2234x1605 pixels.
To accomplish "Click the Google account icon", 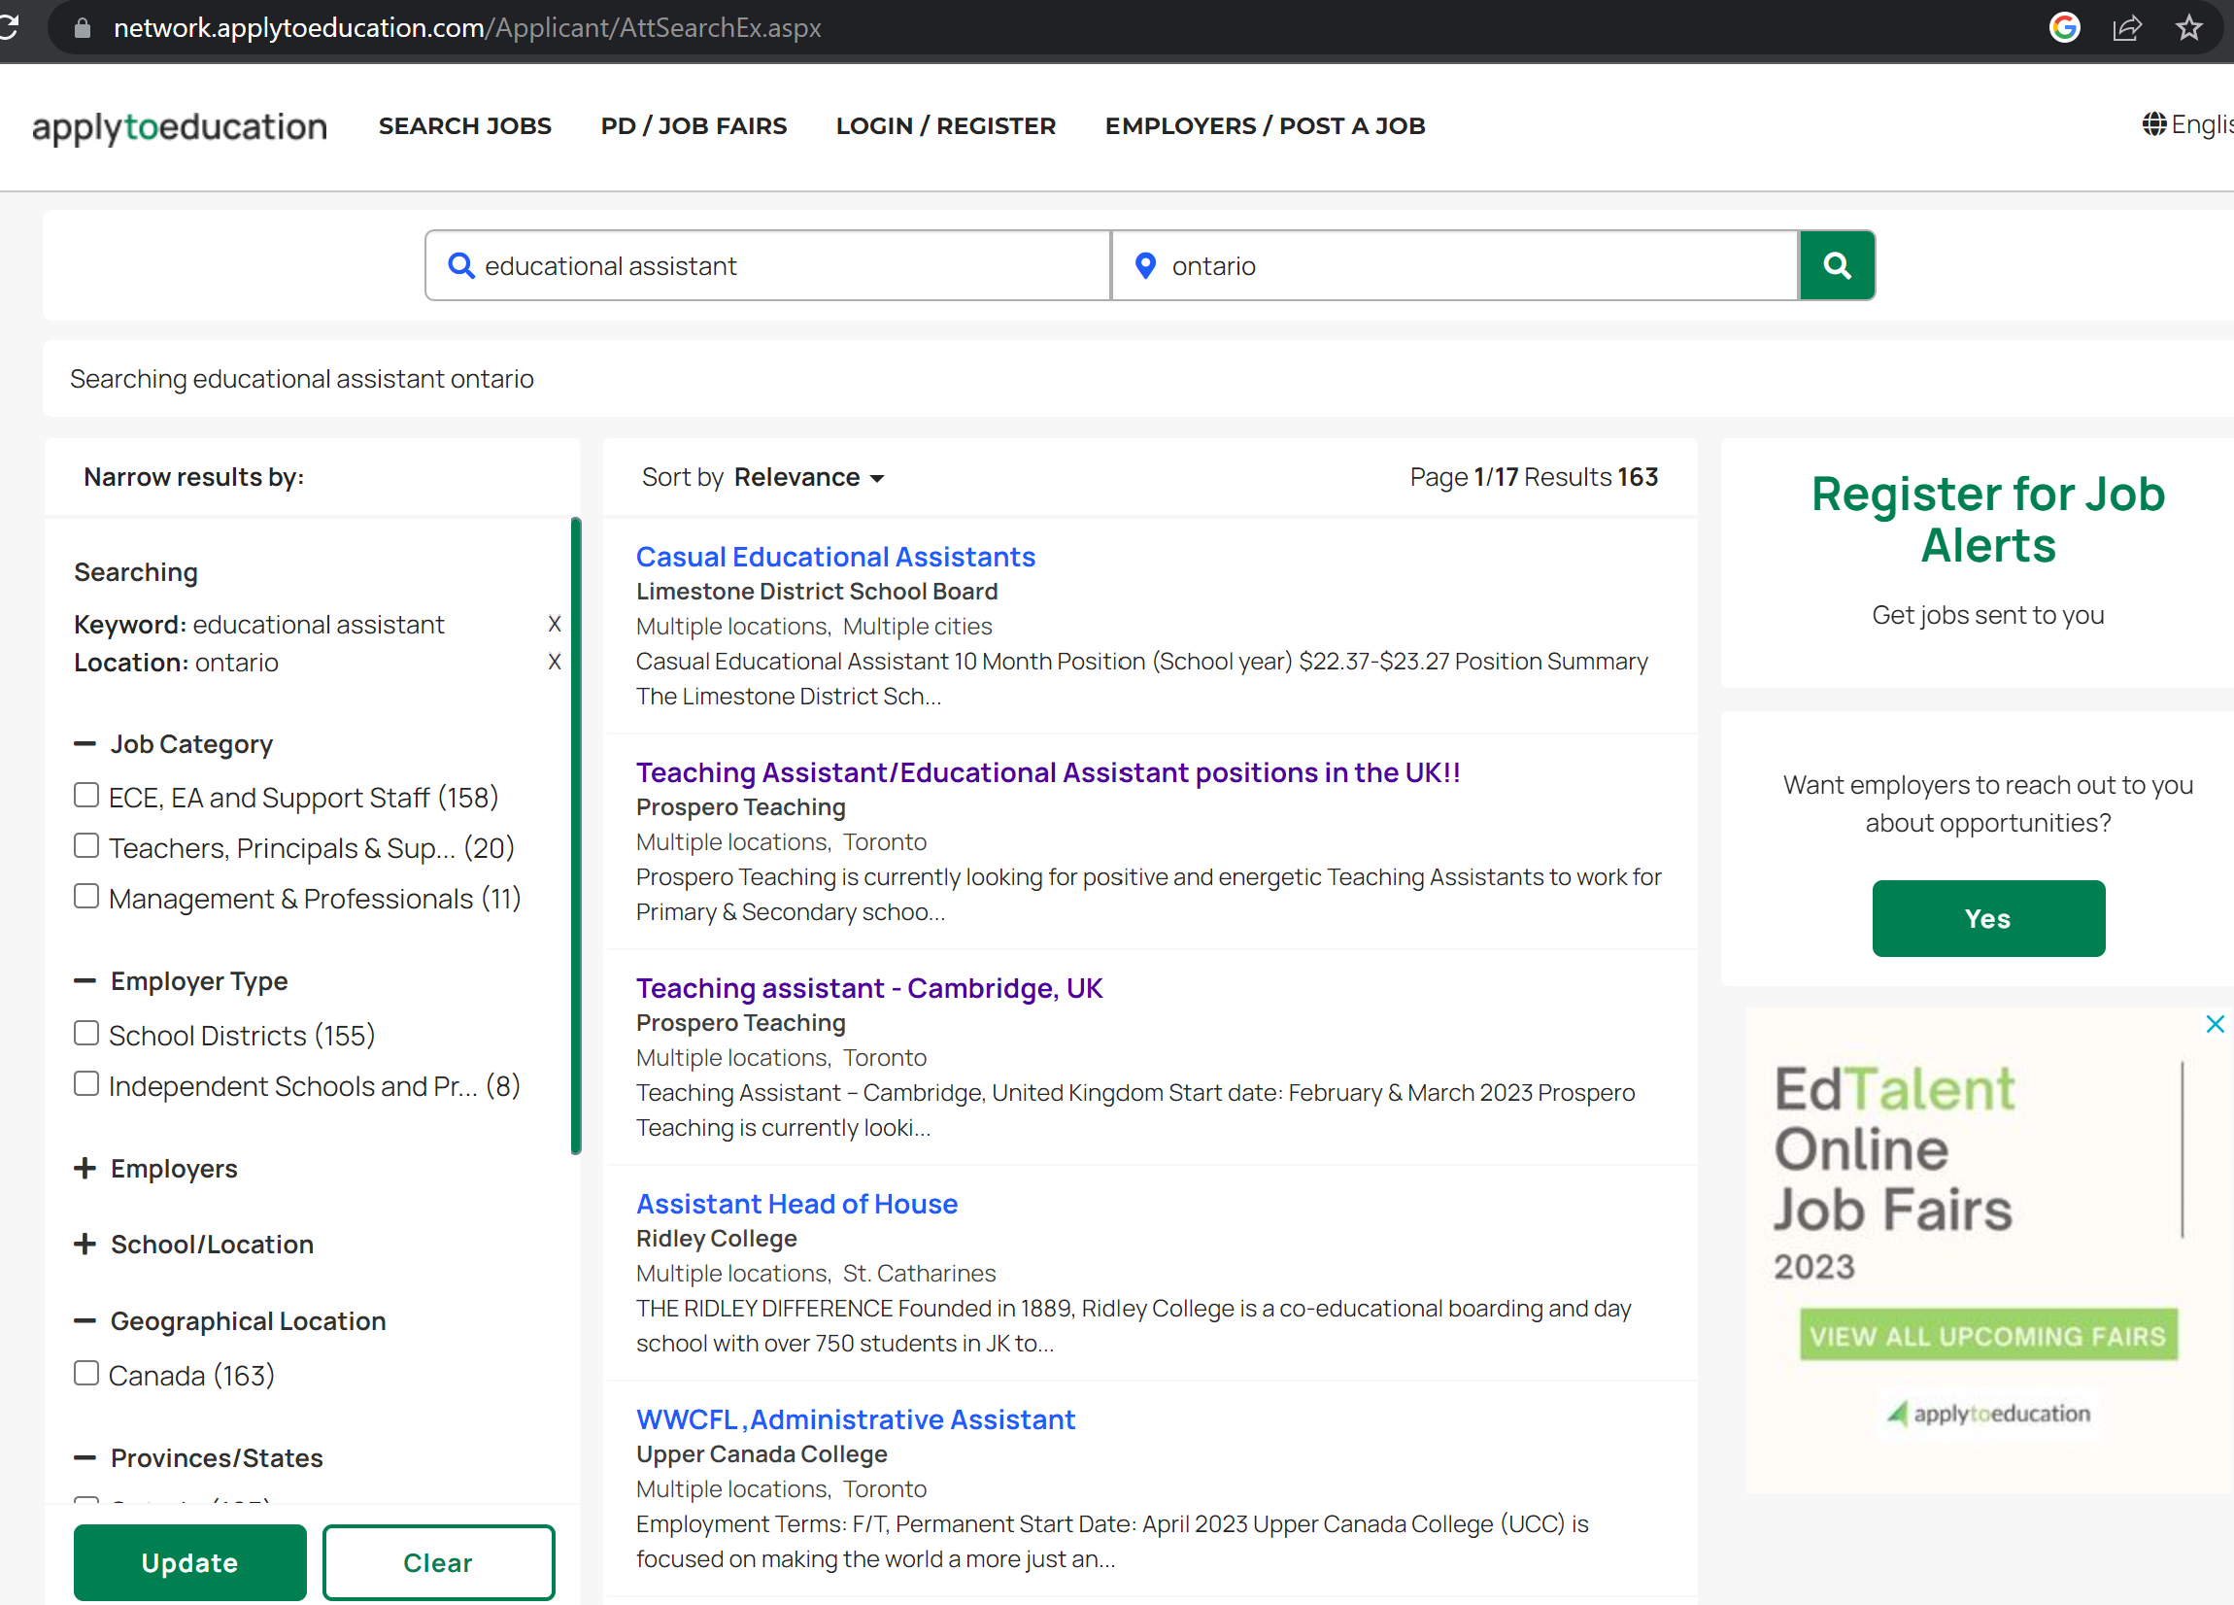I will [2064, 27].
